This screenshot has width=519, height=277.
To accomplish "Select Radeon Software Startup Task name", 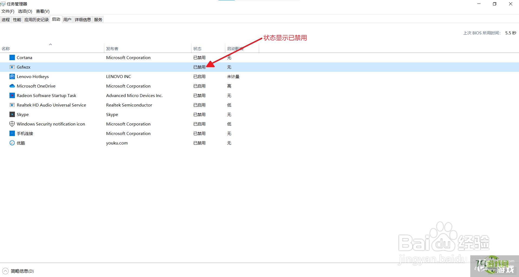I will [46, 95].
